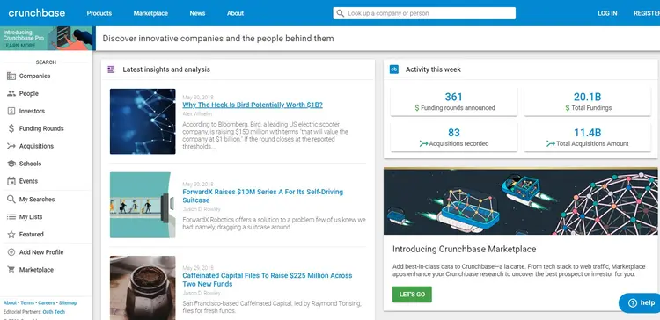
Task: Open the Products menu
Action: click(x=99, y=13)
